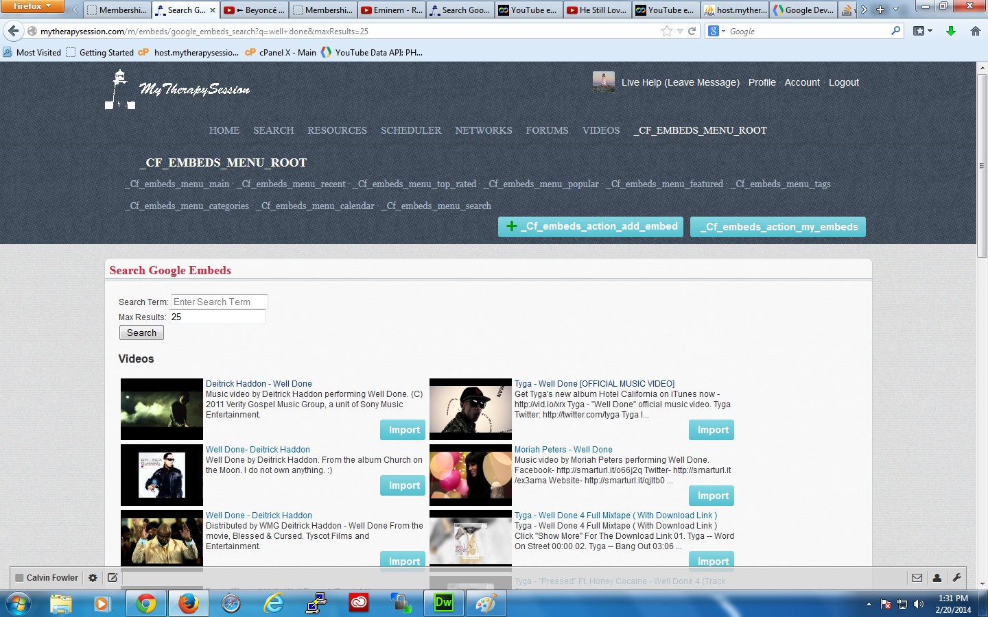Switch to the Eminem YouTube tab
This screenshot has height=617, width=988.
[392, 10]
